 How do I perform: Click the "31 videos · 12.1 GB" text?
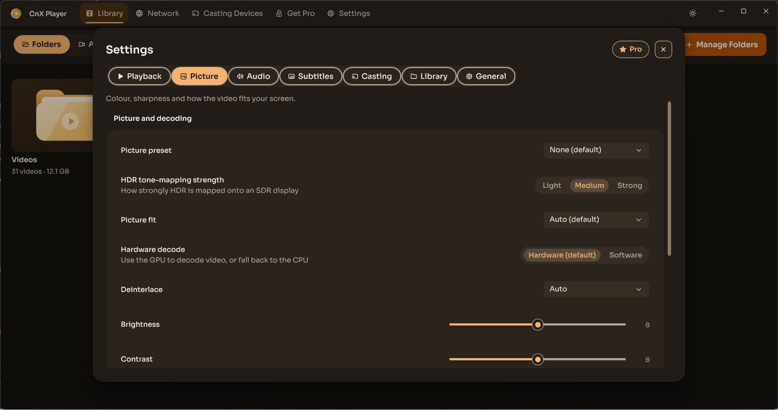click(40, 171)
